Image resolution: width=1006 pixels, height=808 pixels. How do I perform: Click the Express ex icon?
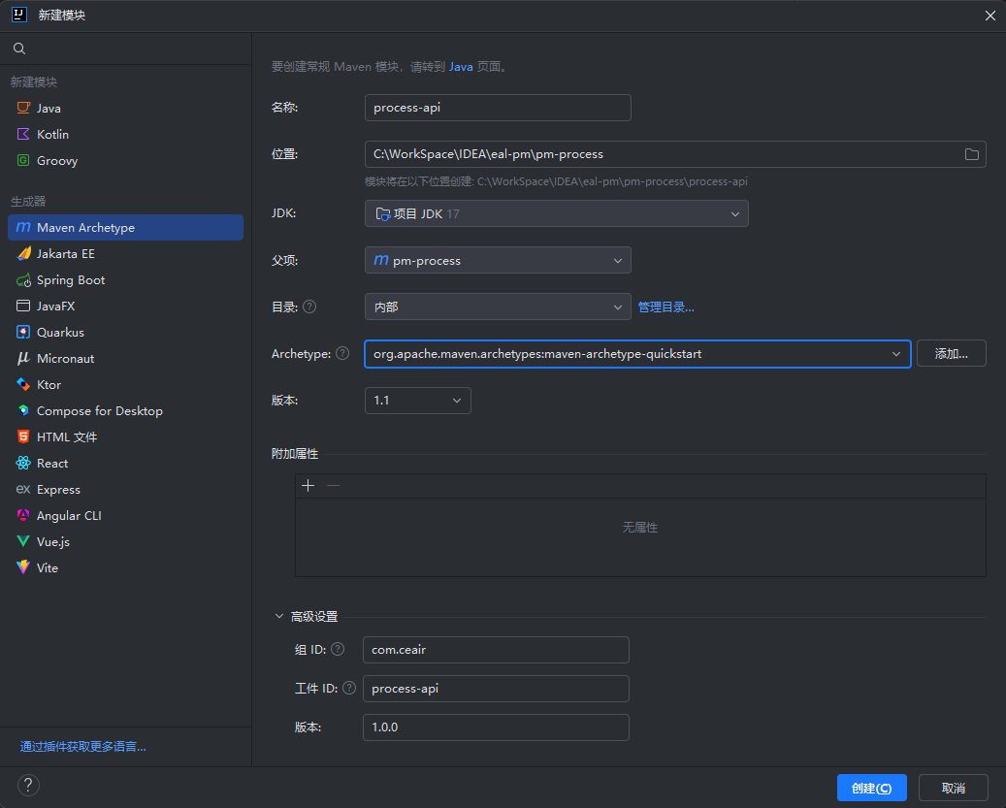pyautogui.click(x=23, y=489)
